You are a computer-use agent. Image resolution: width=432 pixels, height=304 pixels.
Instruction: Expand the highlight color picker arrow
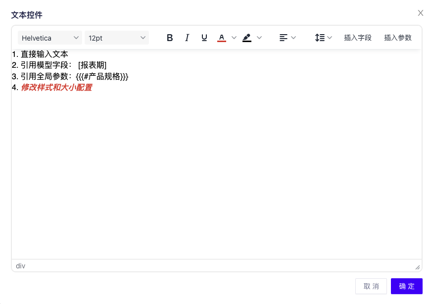click(x=259, y=38)
